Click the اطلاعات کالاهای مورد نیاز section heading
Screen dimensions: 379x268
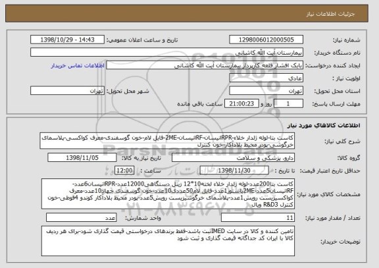[324, 125]
